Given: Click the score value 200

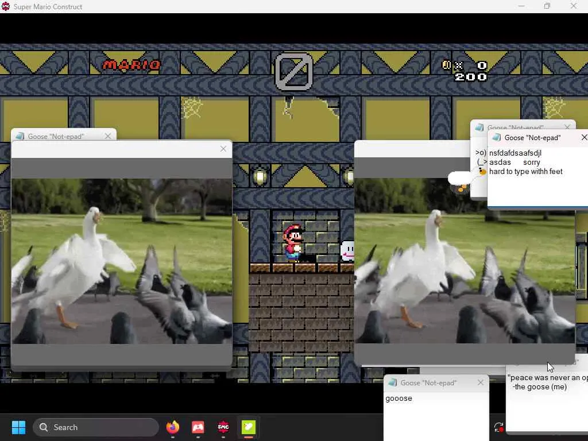Looking at the screenshot, I should click(471, 78).
